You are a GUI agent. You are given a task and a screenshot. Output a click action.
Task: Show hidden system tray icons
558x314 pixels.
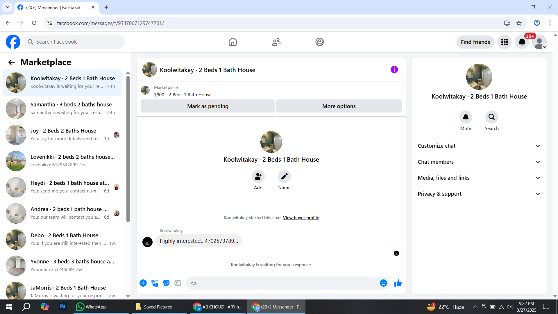click(475, 307)
